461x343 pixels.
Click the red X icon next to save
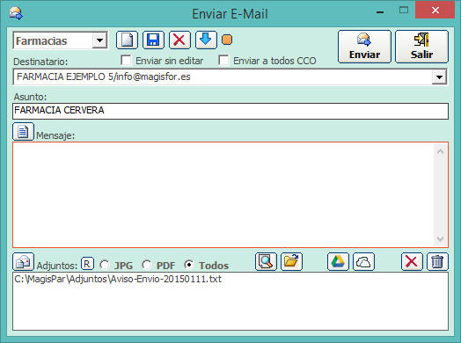(179, 40)
